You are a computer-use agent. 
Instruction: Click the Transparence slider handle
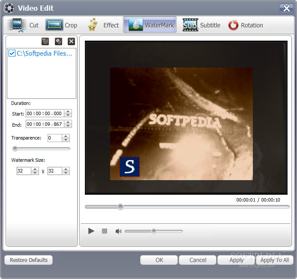[15, 148]
